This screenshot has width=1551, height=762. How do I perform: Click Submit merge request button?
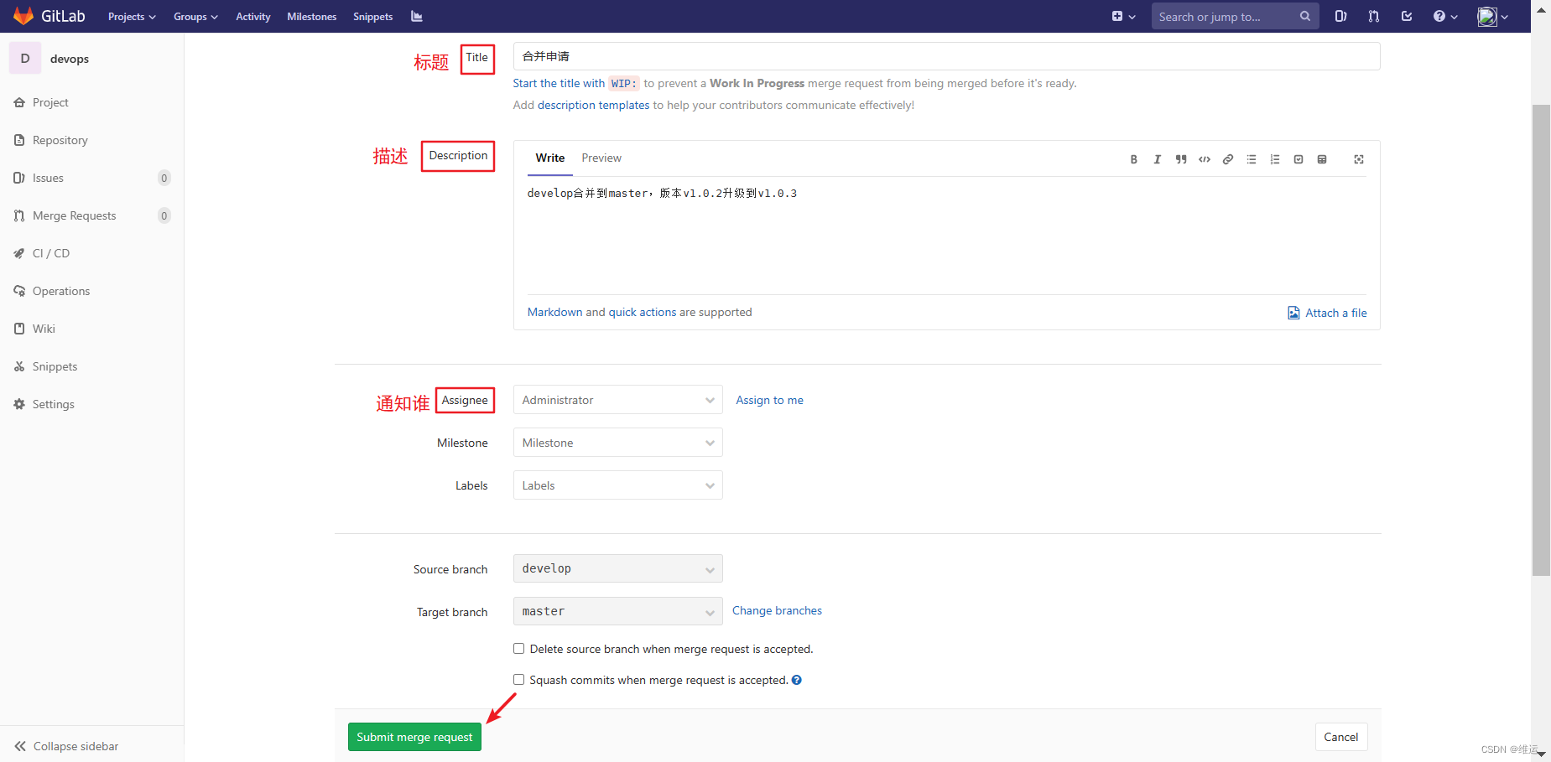click(414, 737)
